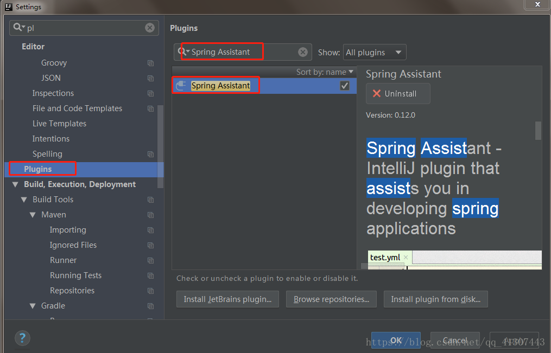
Task: Open the Repositories settings item
Action: [x=72, y=291]
